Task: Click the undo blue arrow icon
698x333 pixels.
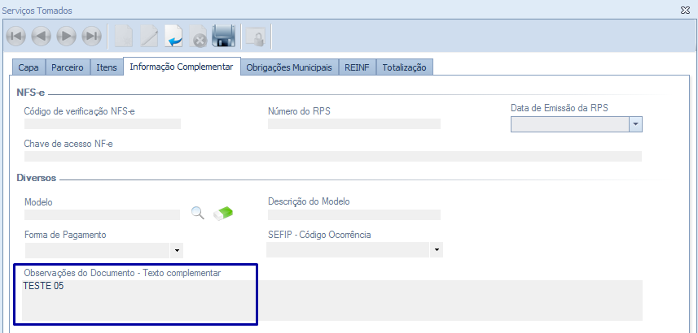Action: pyautogui.click(x=173, y=37)
